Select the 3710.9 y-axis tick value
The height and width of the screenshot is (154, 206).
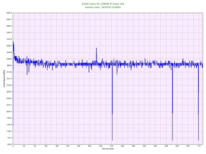pyautogui.click(x=9, y=72)
